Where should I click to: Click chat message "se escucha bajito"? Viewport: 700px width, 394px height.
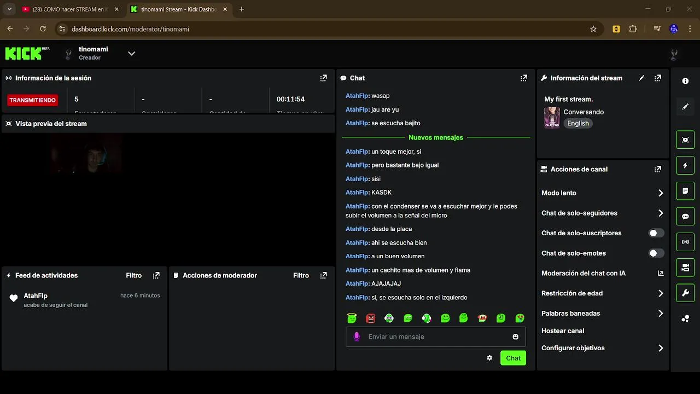pyautogui.click(x=396, y=123)
